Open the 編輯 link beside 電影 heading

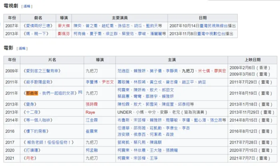[22, 48]
